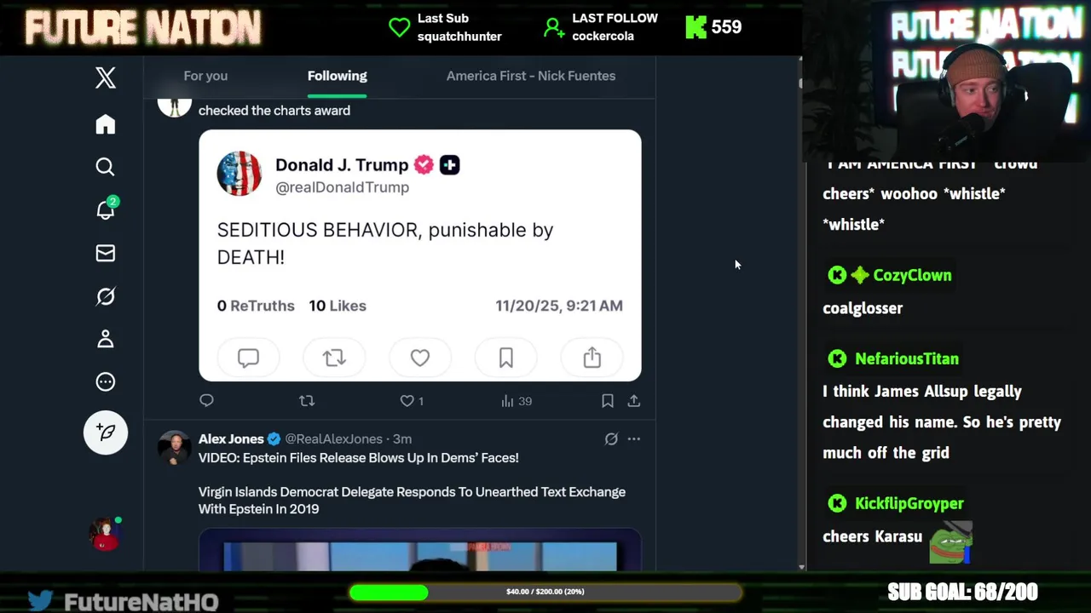
Task: Open Alex Jones profile name
Action: pos(231,439)
